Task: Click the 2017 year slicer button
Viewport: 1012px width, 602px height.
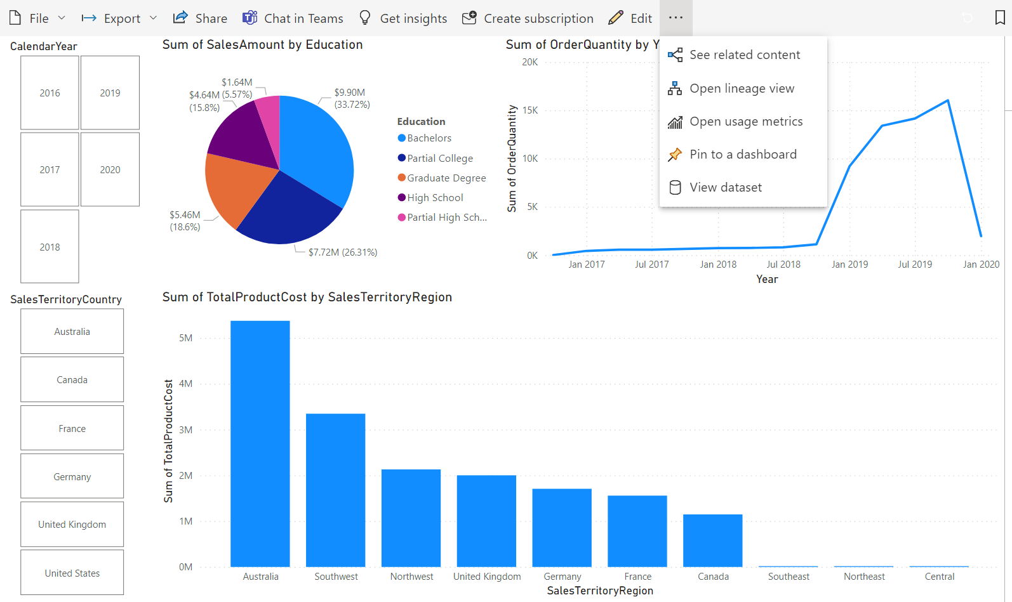Action: tap(50, 169)
